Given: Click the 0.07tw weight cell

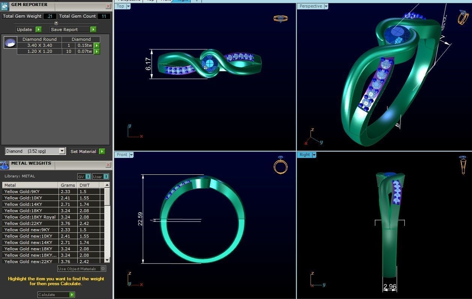Looking at the screenshot, I should click(85, 51).
